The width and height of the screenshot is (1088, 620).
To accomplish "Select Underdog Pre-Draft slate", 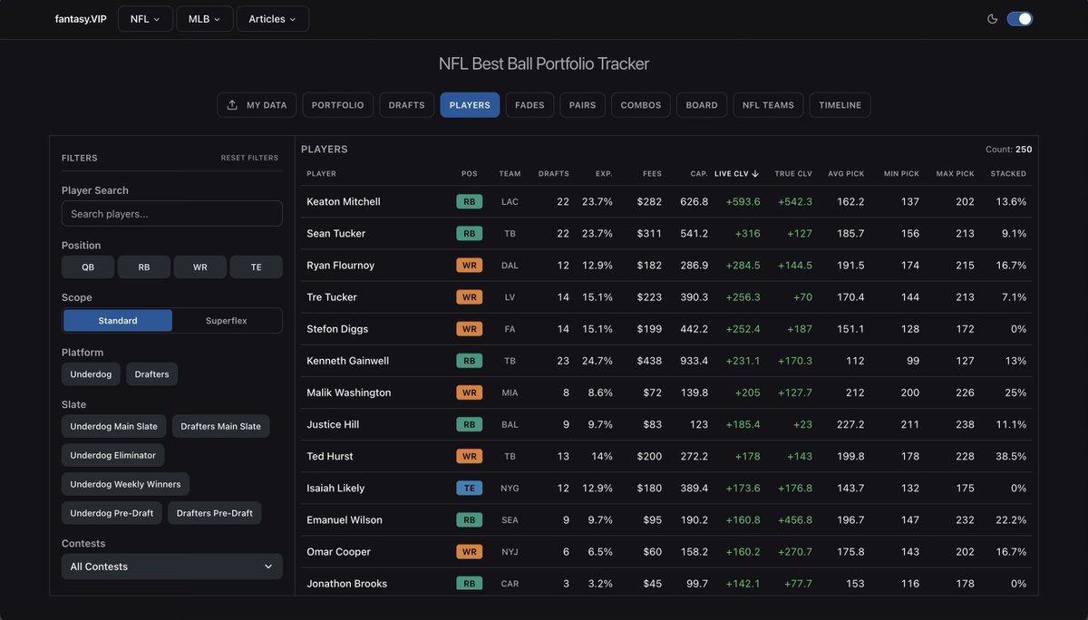I will [112, 513].
